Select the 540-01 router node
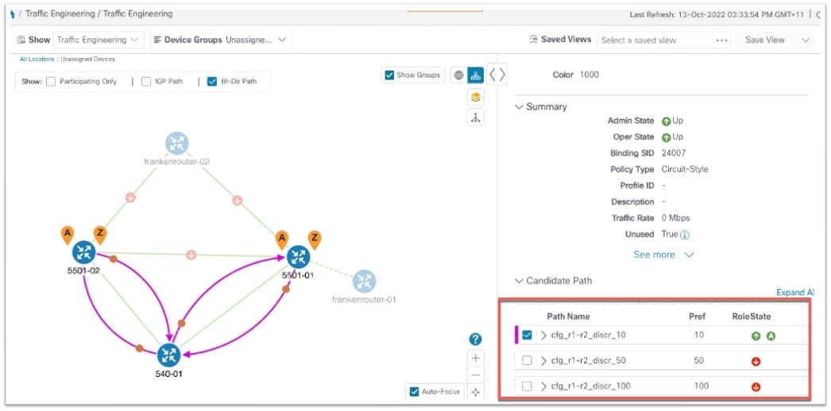 click(169, 355)
